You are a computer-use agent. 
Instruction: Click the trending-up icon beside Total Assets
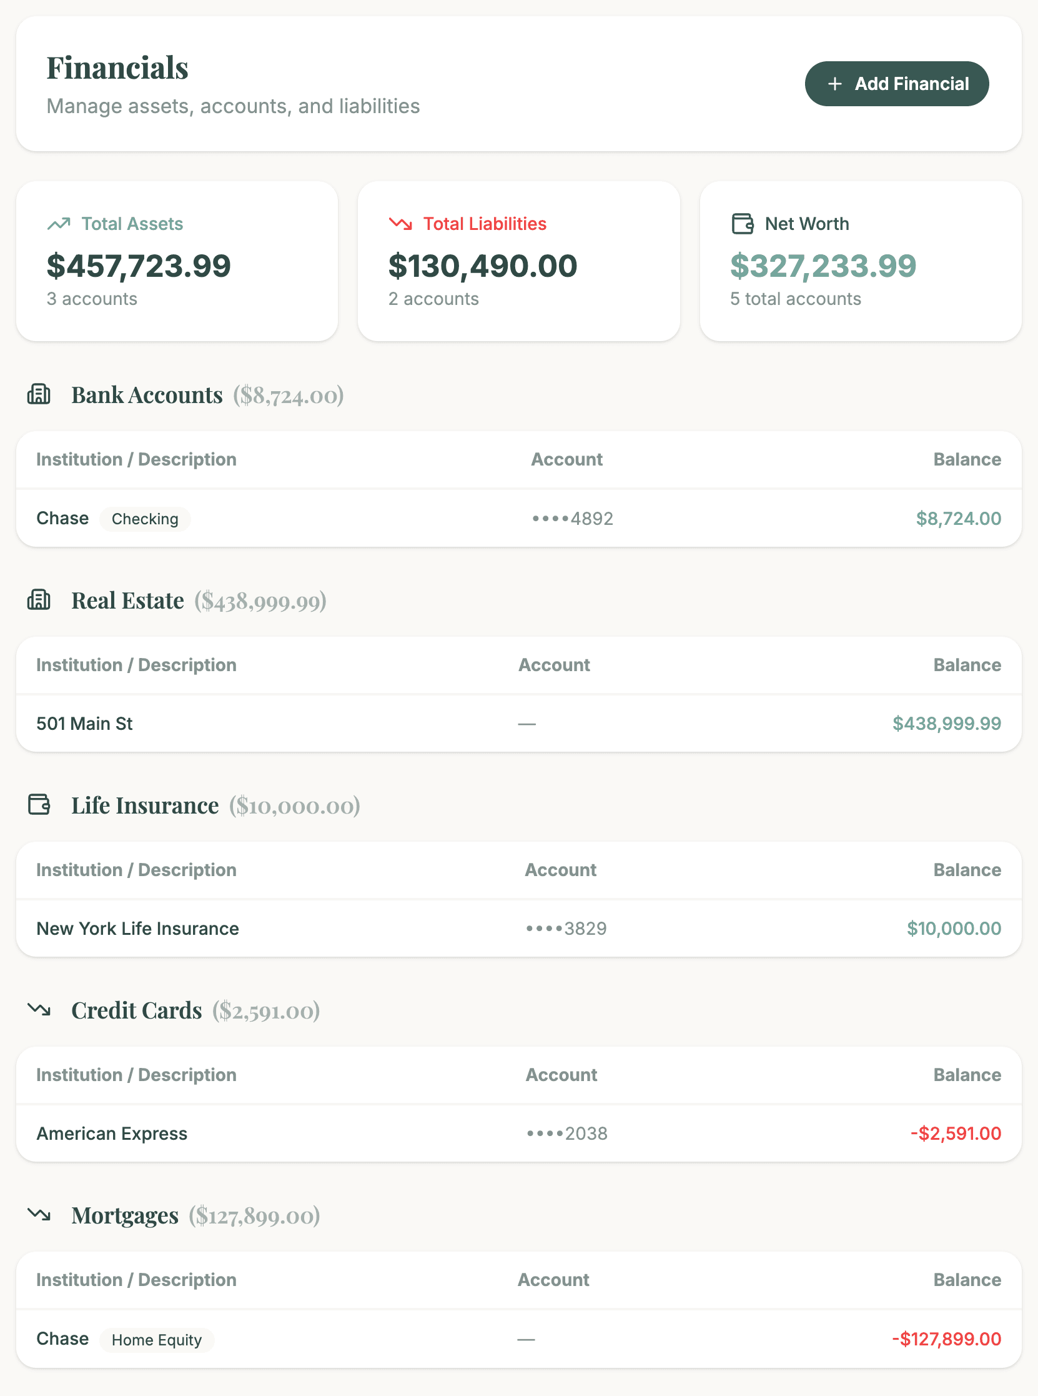[59, 222]
